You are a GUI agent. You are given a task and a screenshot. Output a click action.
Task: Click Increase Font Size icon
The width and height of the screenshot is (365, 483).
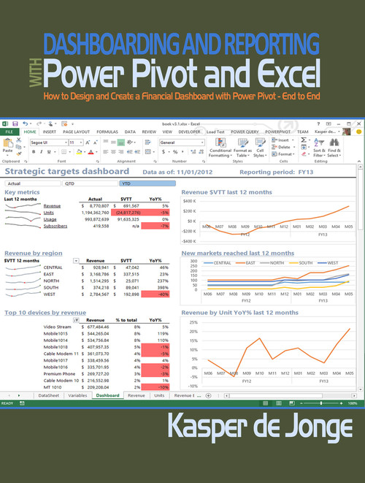tap(88, 142)
